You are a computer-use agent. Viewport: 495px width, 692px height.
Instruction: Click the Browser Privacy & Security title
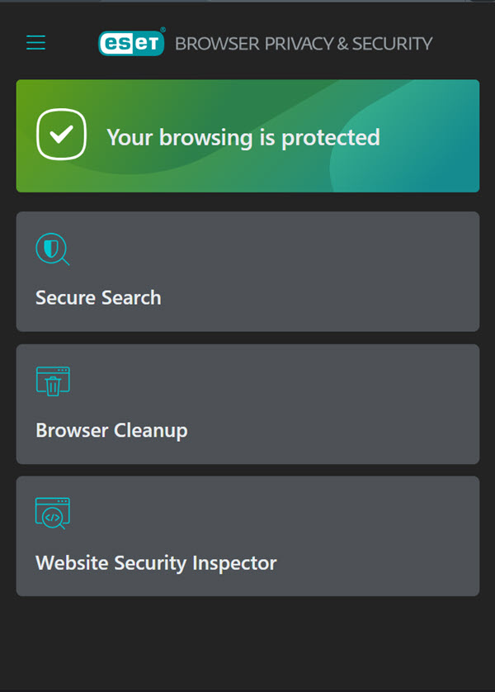click(x=304, y=44)
